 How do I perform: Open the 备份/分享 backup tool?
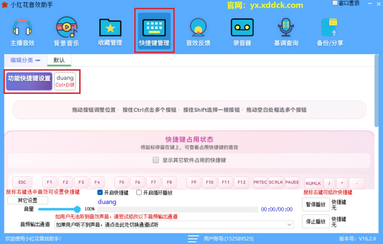[330, 30]
